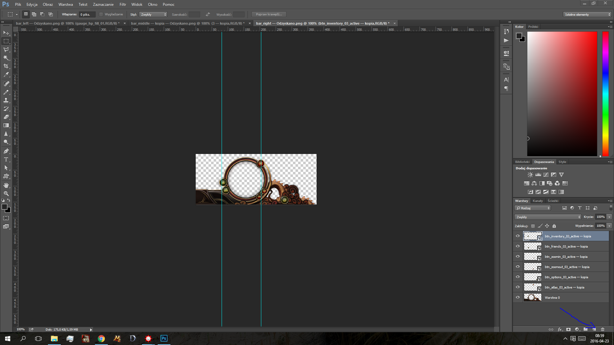Image resolution: width=614 pixels, height=345 pixels.
Task: Select the Gradient tool
Action: (x=6, y=125)
